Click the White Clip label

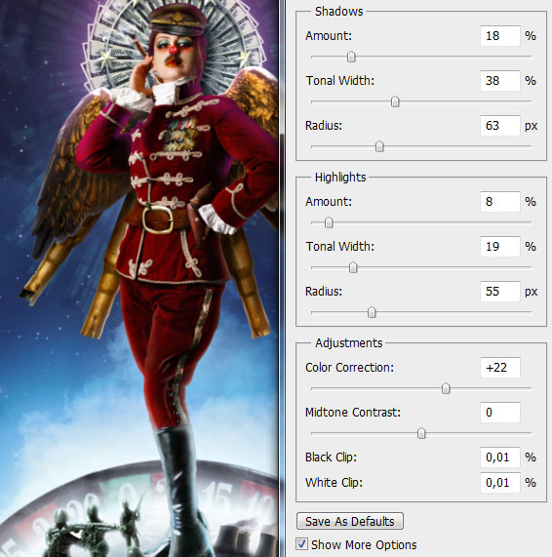point(334,483)
